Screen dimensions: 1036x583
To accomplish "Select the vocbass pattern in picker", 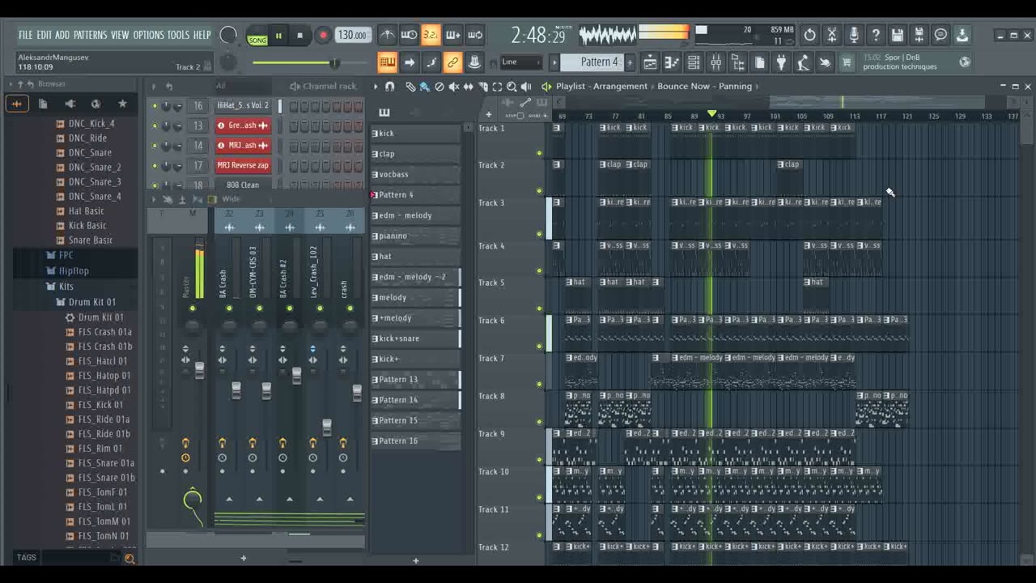I will (415, 174).
